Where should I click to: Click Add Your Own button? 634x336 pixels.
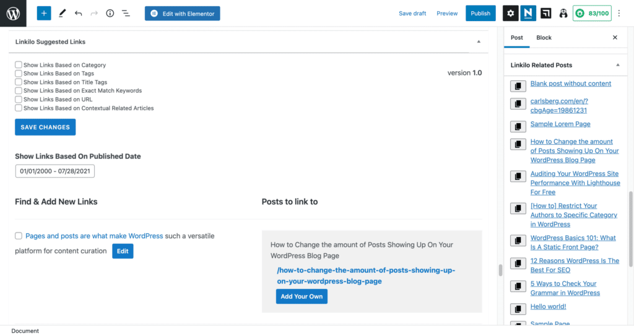(302, 296)
